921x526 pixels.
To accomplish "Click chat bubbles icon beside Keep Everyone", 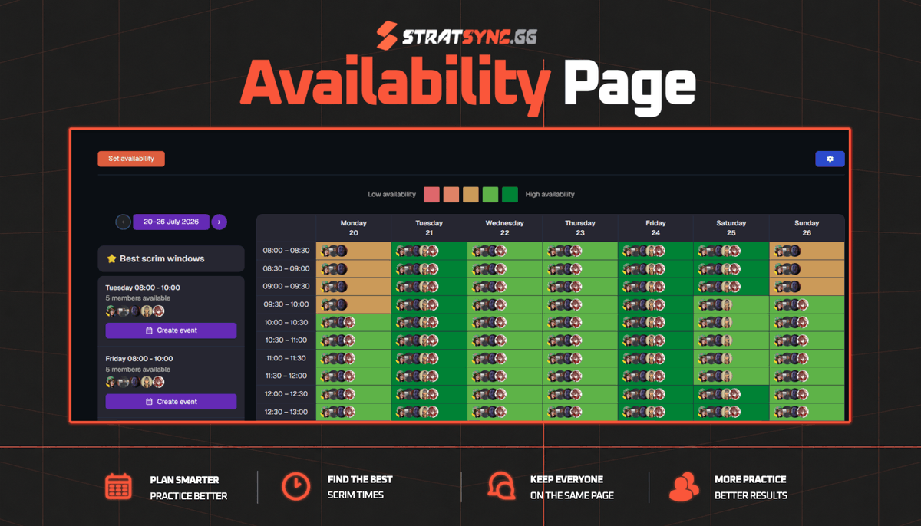I will coord(501,486).
